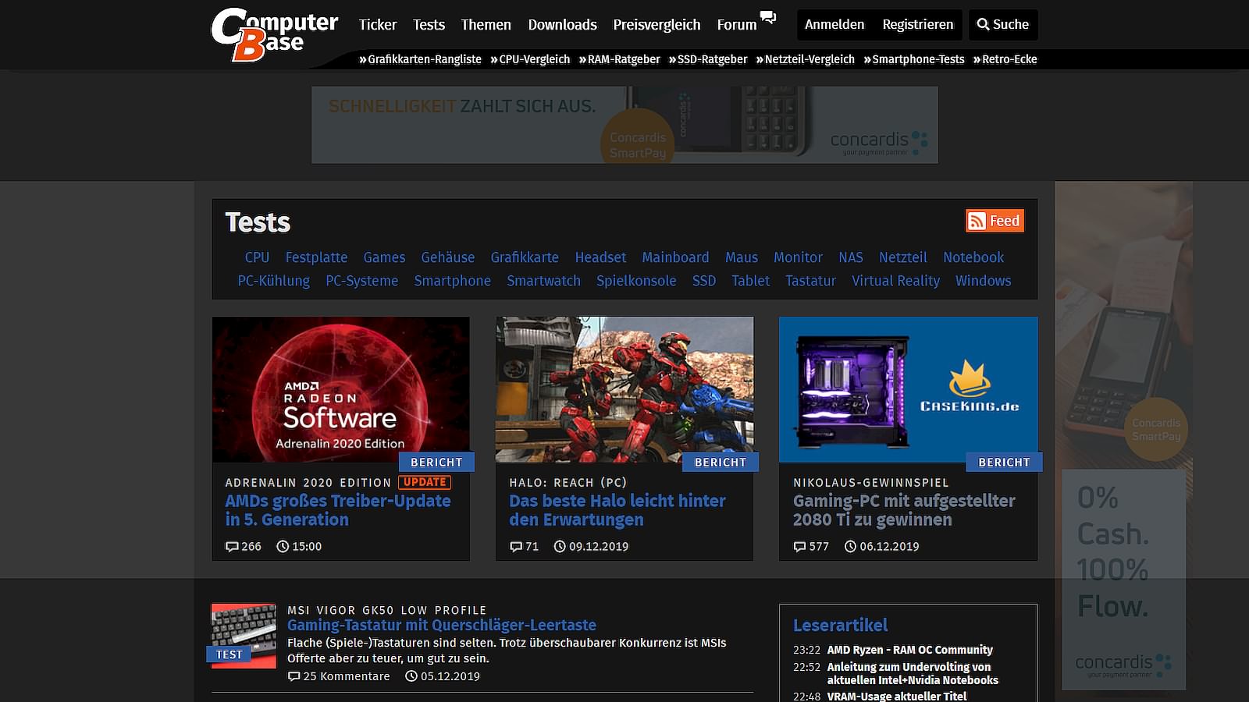This screenshot has width=1249, height=702.
Task: Filter tests by Tablet
Action: (750, 281)
